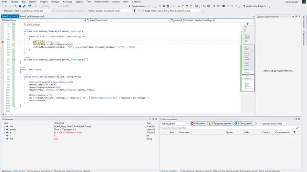Close the Diagnostics Tools panel
The width and height of the screenshot is (307, 172).
click(299, 17)
